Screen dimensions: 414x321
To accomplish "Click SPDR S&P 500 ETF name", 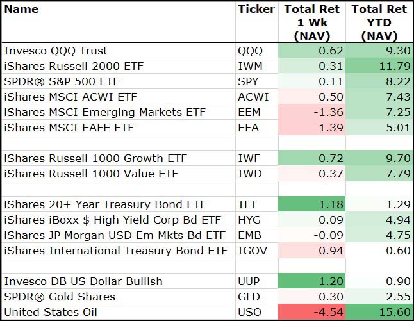I will [x=62, y=81].
